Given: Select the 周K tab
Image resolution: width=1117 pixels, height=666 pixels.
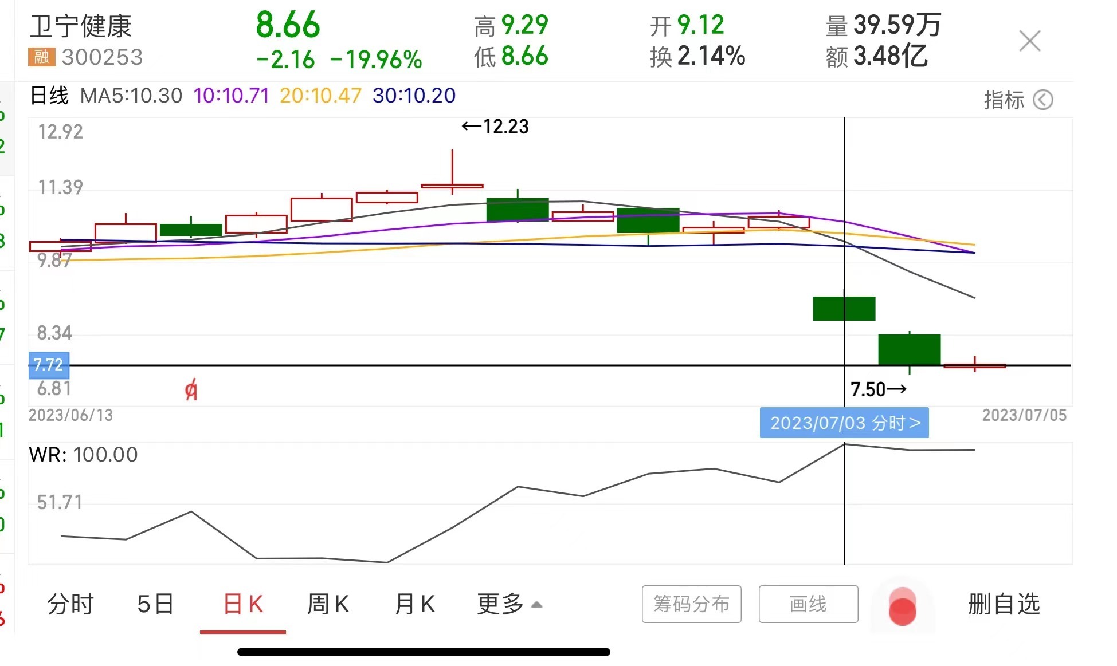Looking at the screenshot, I should [328, 604].
